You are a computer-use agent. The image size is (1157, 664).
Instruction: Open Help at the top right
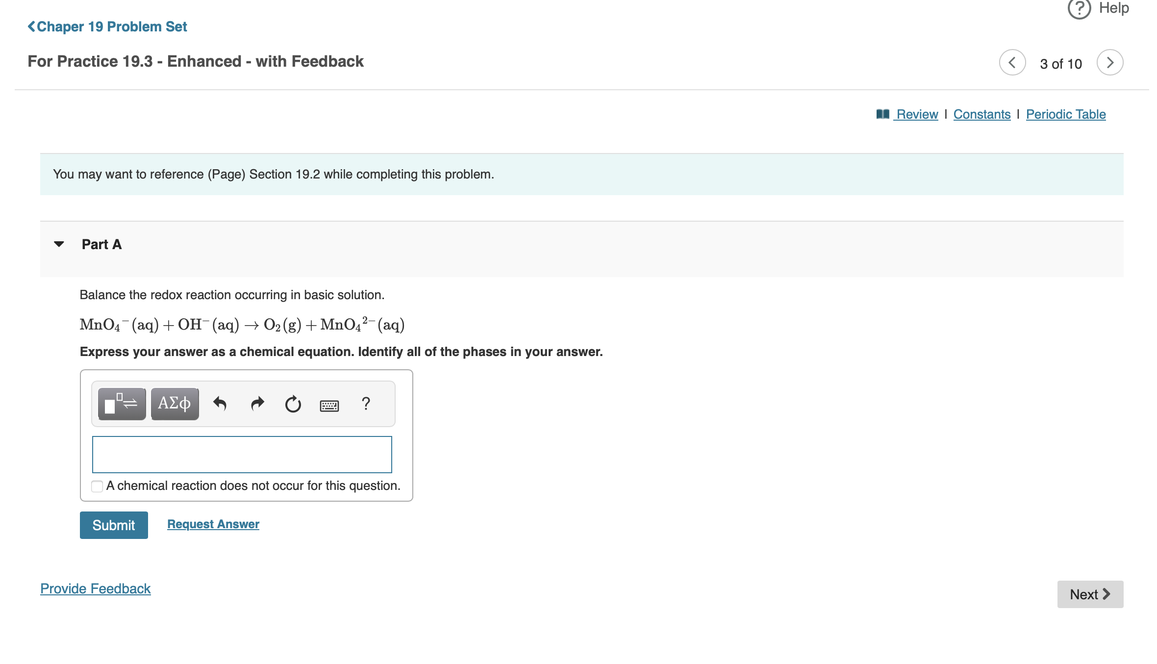pyautogui.click(x=1099, y=8)
